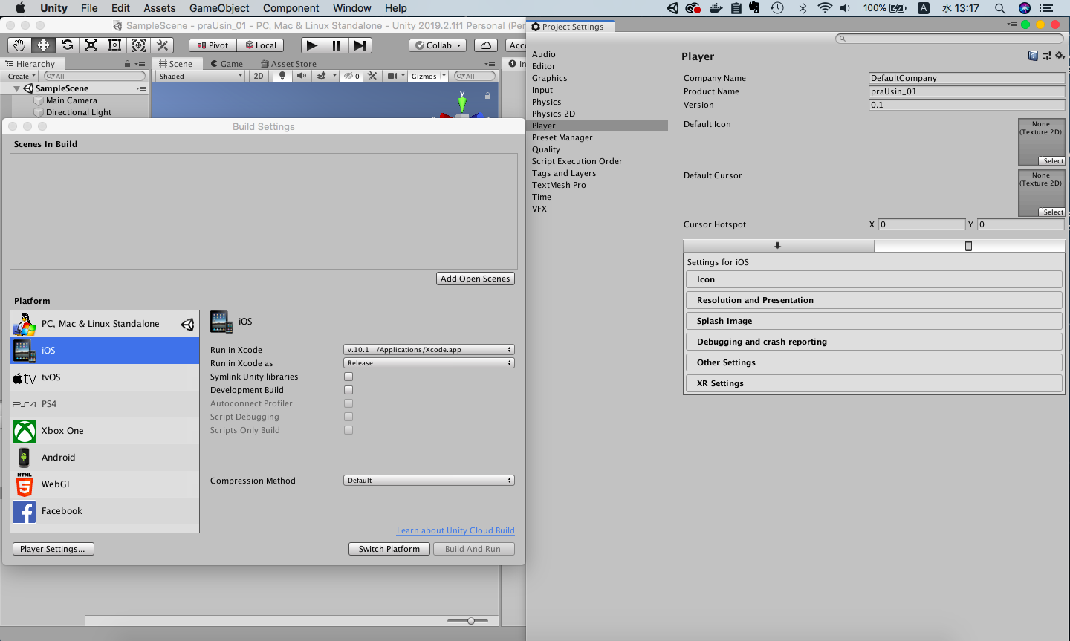
Task: Open Run in Xcode as dropdown
Action: 429,363
